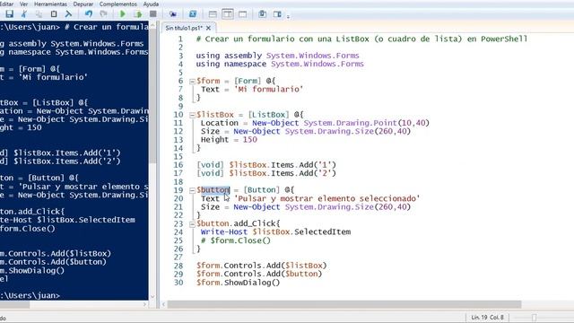Click Items.Add('2') on line 17
574x323 pixels.
pos(303,173)
